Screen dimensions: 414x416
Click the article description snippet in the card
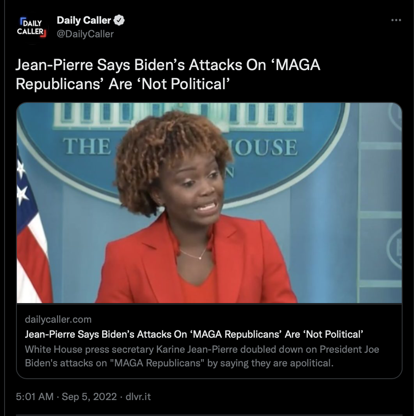(x=202, y=356)
